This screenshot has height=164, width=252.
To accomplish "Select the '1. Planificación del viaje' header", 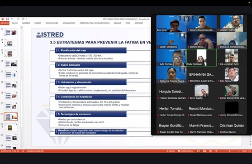I will pos(91,50).
